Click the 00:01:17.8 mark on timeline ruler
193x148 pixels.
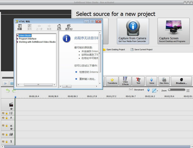(x=92, y=96)
